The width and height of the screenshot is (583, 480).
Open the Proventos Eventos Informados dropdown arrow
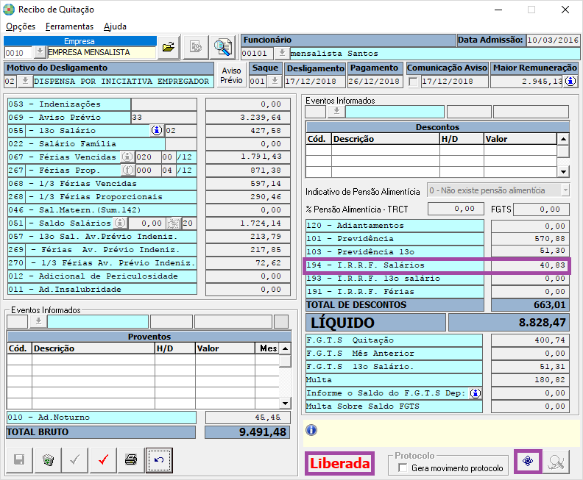[38, 321]
